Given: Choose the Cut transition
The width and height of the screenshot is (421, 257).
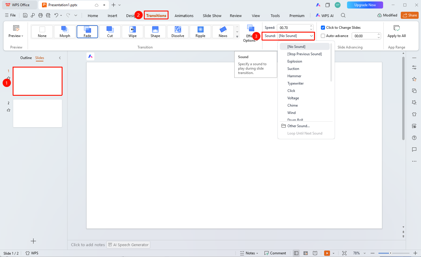Looking at the screenshot, I should (x=110, y=32).
